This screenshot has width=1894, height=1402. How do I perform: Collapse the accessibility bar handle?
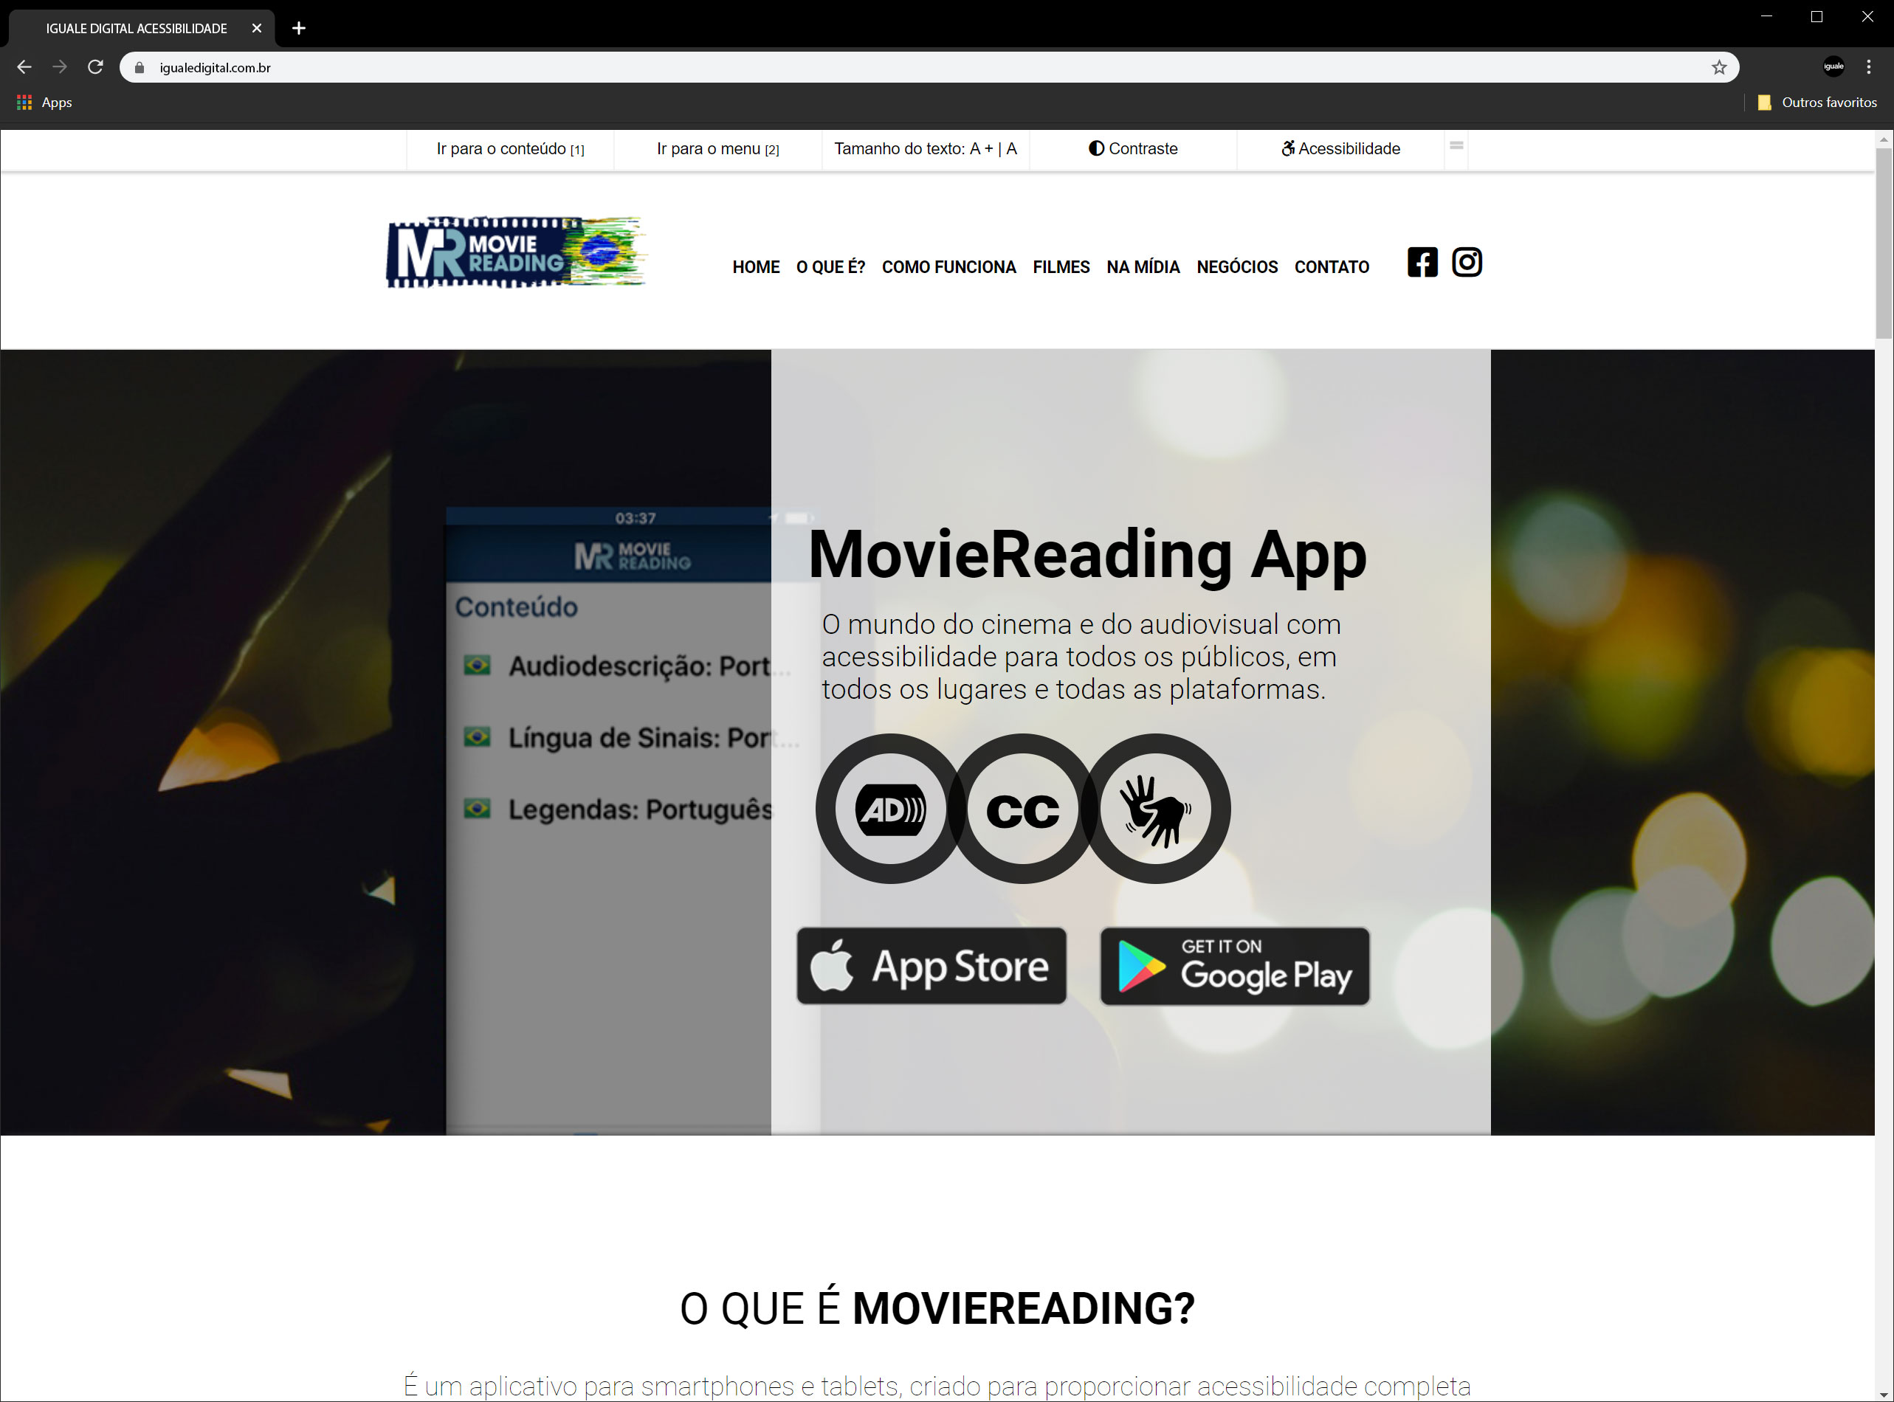pyautogui.click(x=1456, y=146)
